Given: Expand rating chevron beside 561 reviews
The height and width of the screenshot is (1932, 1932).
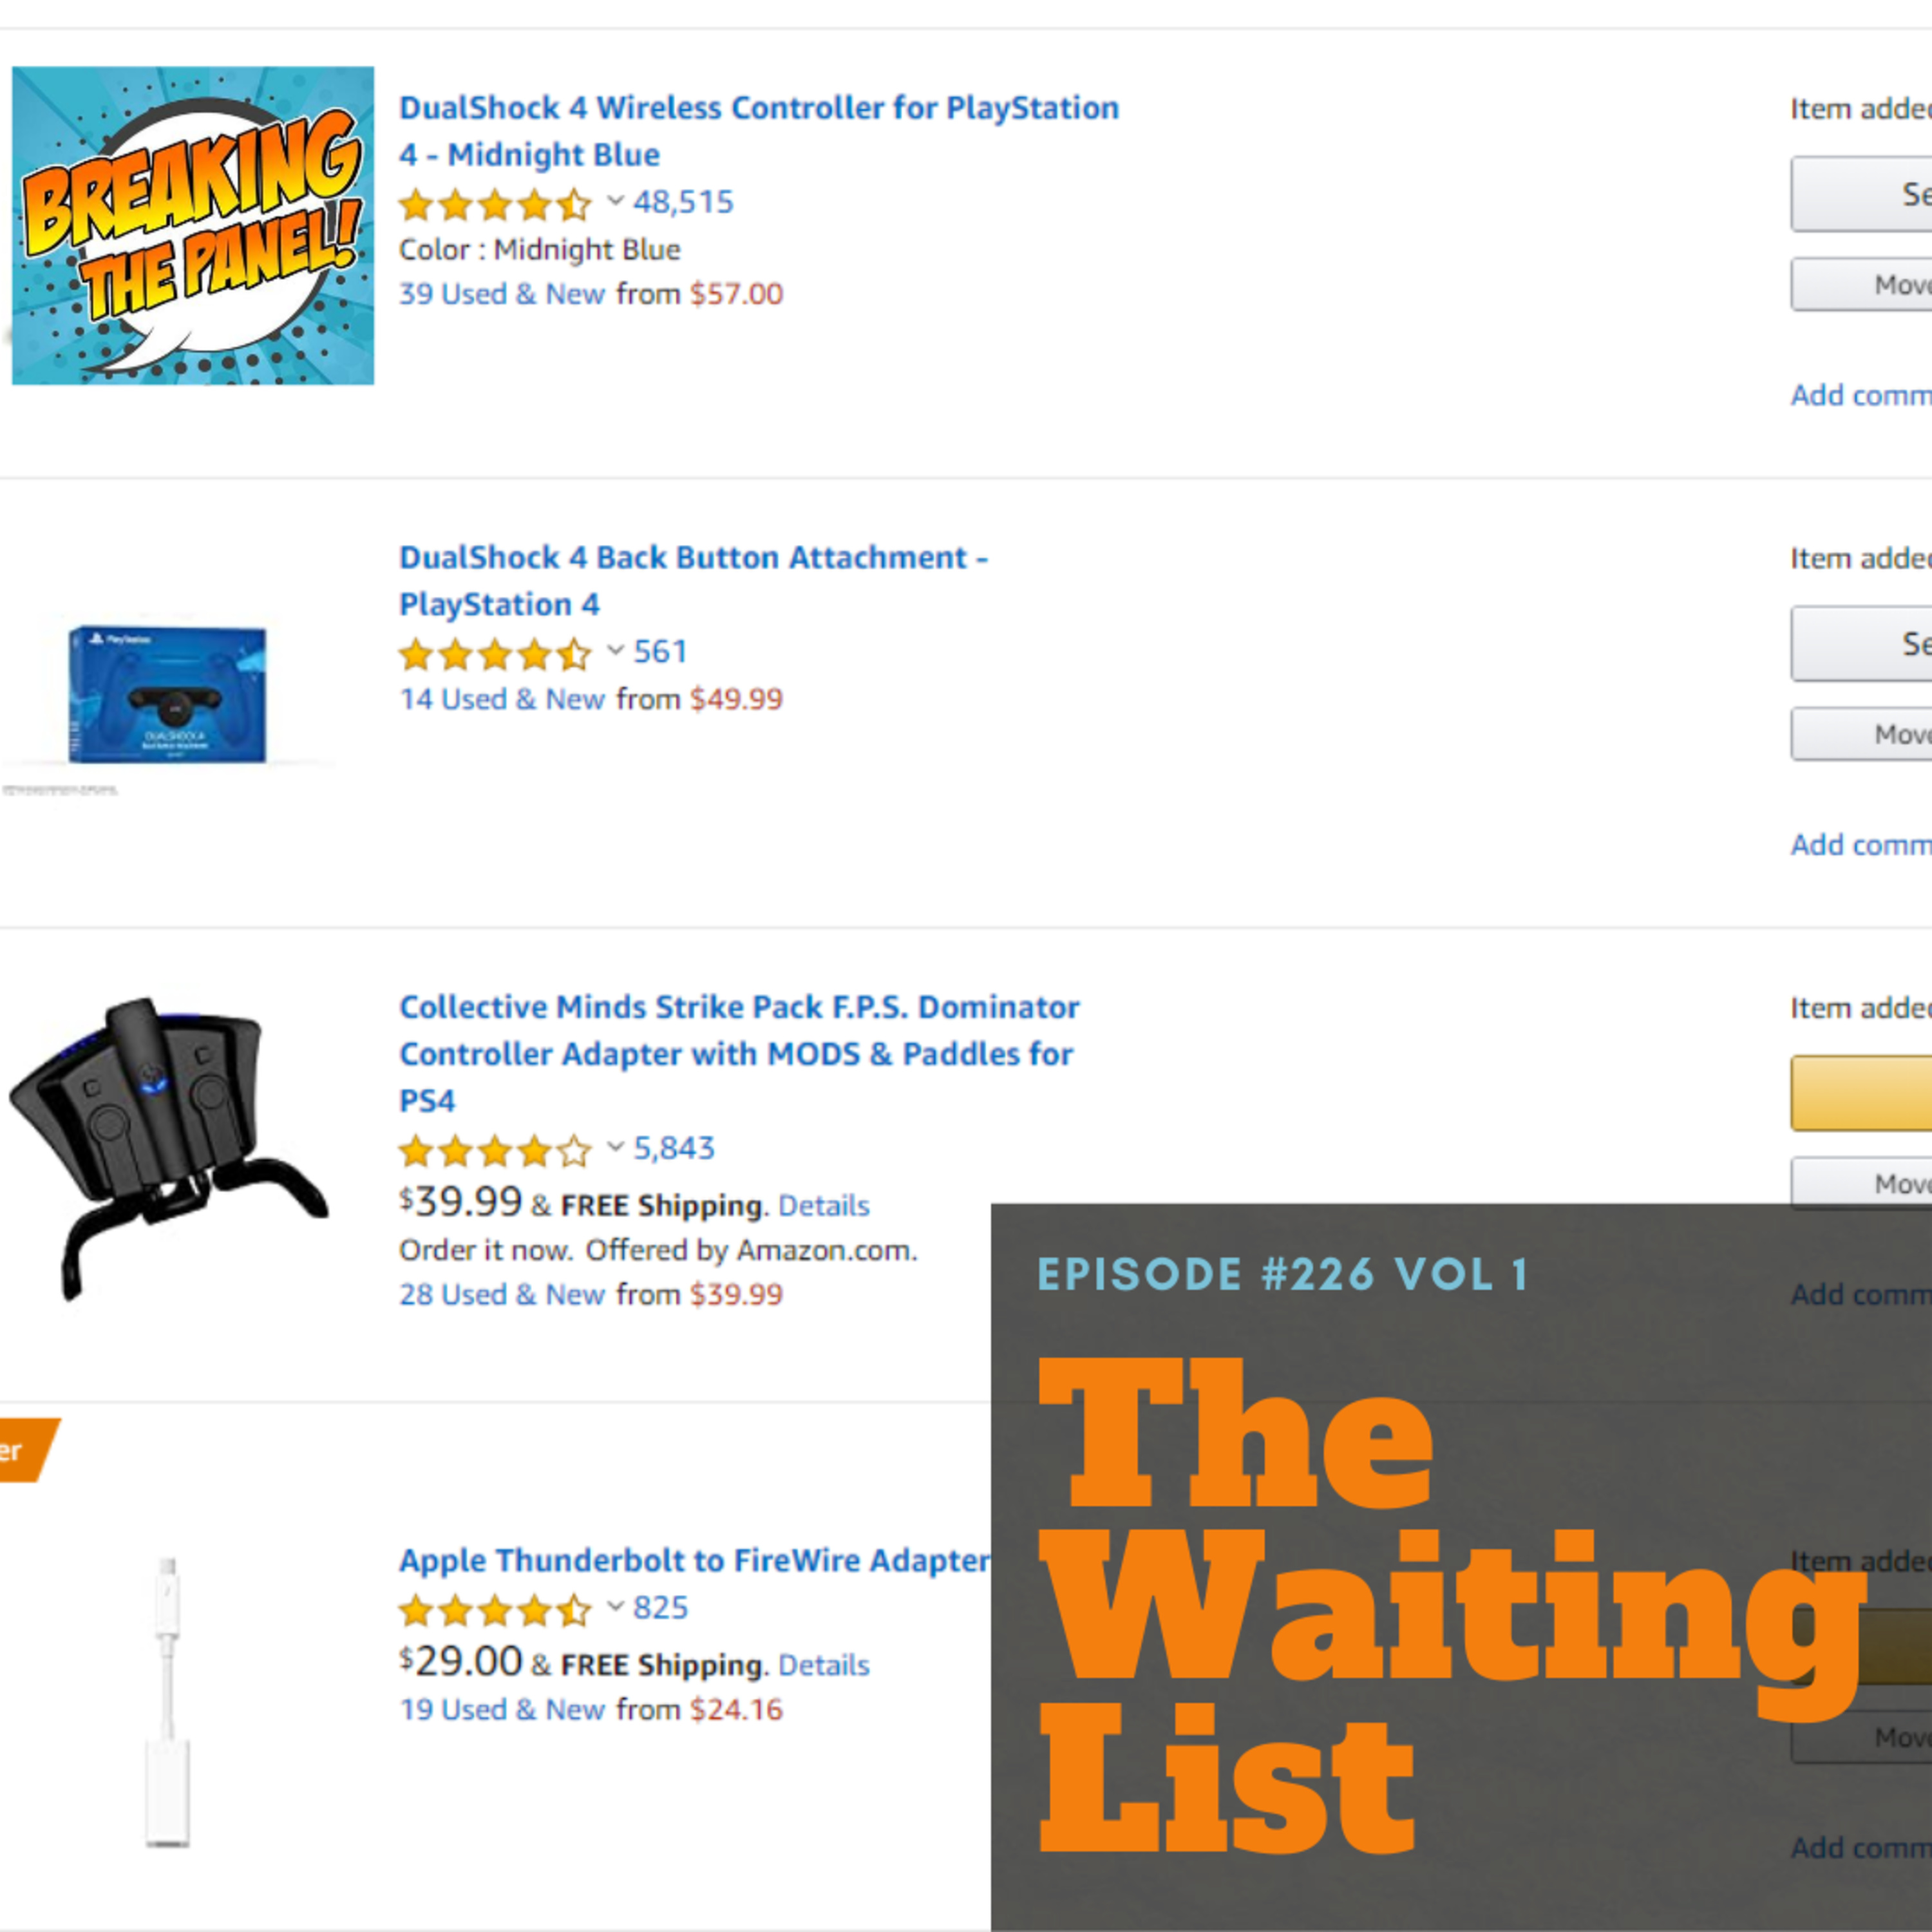Looking at the screenshot, I should [x=615, y=651].
